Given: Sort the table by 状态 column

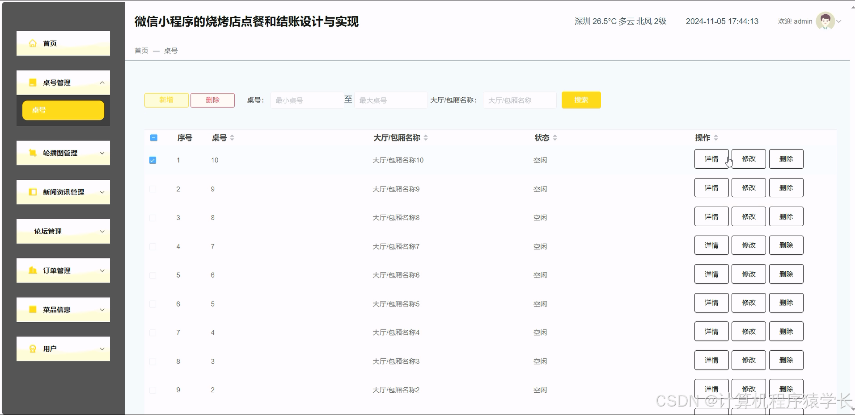Looking at the screenshot, I should (554, 138).
